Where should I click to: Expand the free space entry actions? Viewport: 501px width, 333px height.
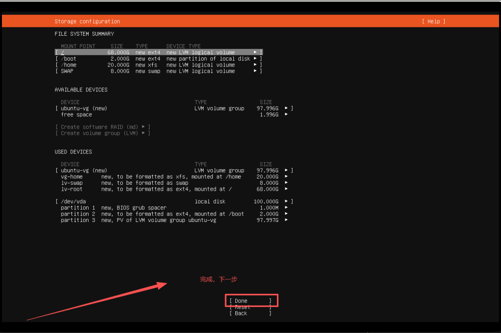coord(286,114)
